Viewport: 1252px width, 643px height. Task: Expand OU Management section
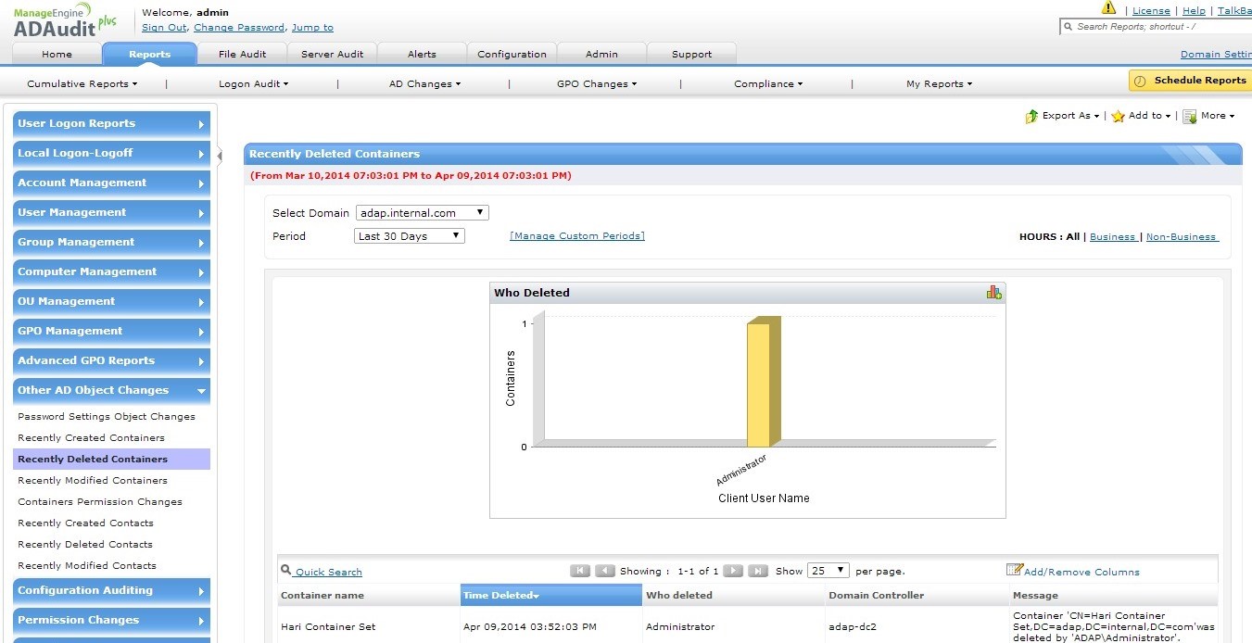112,302
